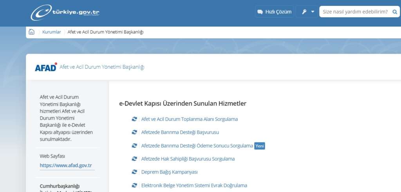Click the key login icon
Image resolution: width=401 pixels, height=192 pixels.
tap(304, 12)
